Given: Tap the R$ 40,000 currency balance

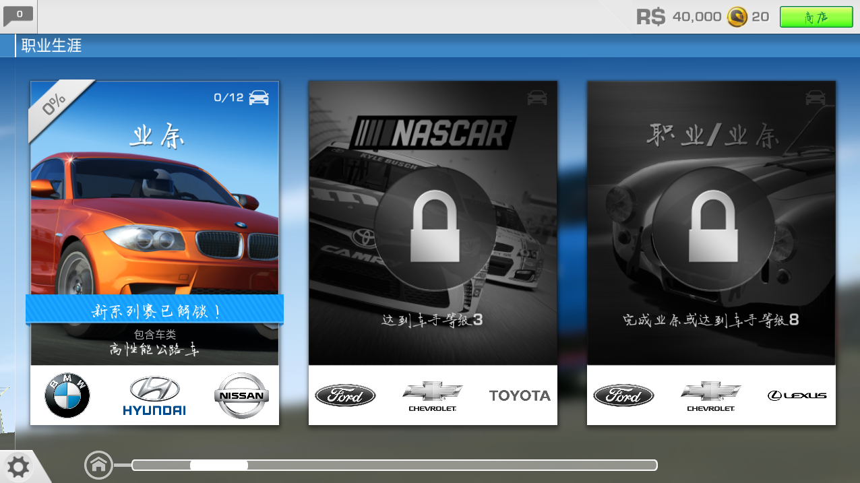Looking at the screenshot, I should pyautogui.click(x=679, y=17).
